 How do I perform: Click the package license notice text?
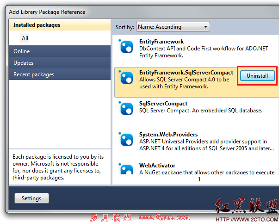(58, 167)
